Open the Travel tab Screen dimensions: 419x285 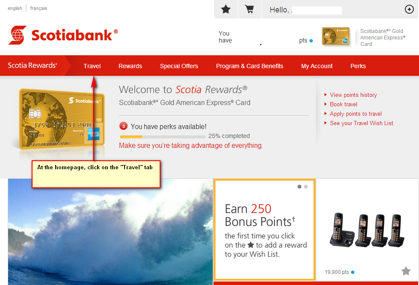click(92, 66)
